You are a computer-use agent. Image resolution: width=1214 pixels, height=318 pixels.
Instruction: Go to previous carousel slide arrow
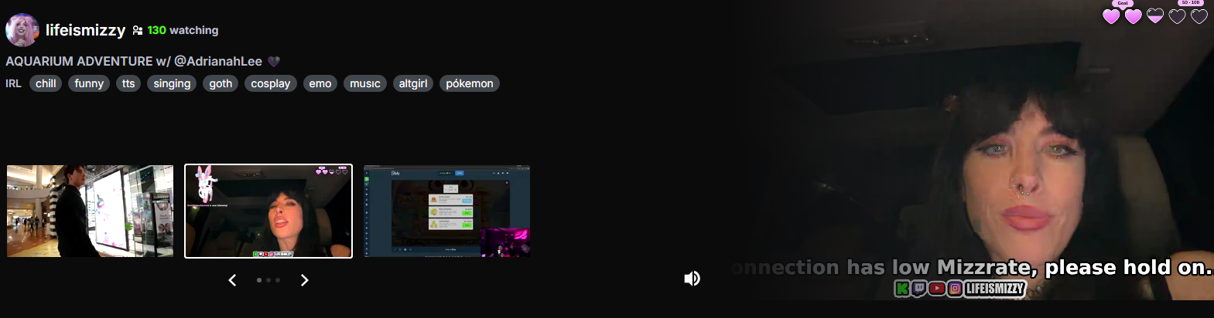tap(232, 280)
